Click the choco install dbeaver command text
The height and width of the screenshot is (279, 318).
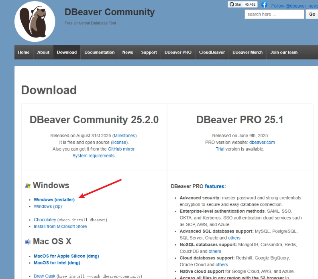pos(82,220)
